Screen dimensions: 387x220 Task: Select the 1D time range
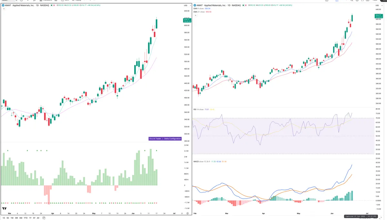tap(4, 218)
